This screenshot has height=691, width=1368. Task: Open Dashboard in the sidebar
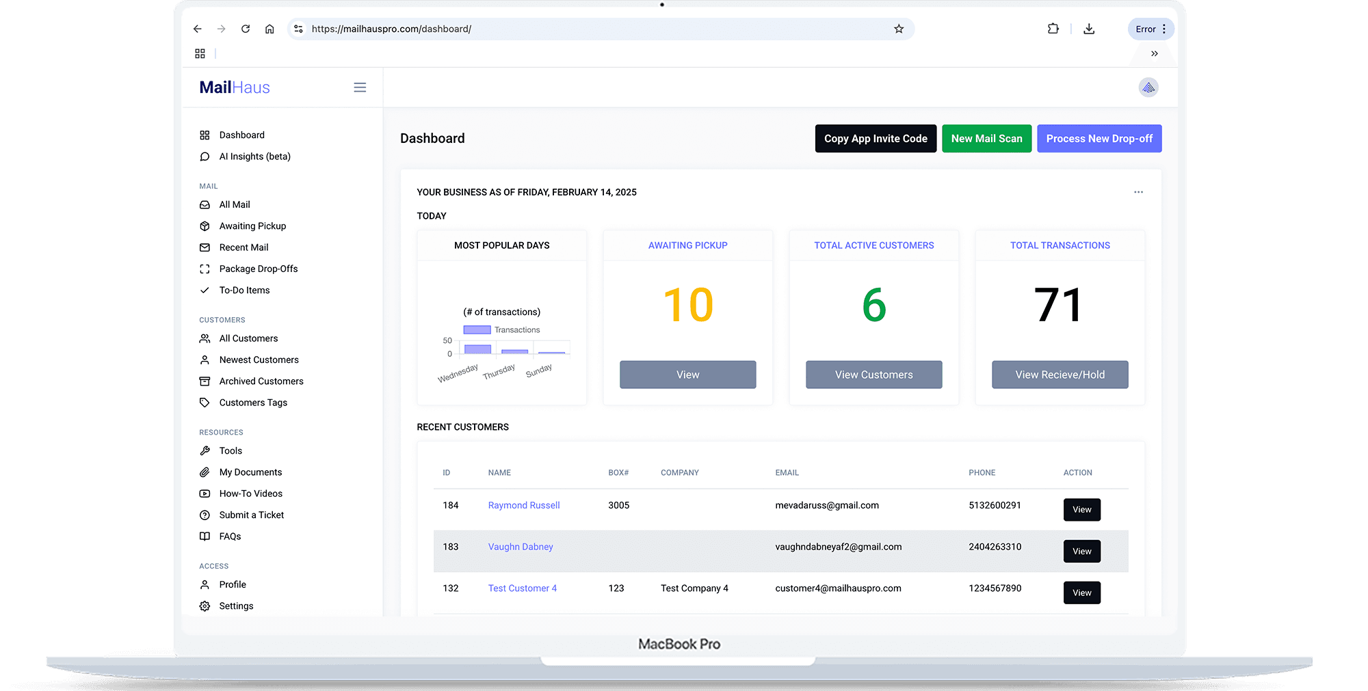242,135
